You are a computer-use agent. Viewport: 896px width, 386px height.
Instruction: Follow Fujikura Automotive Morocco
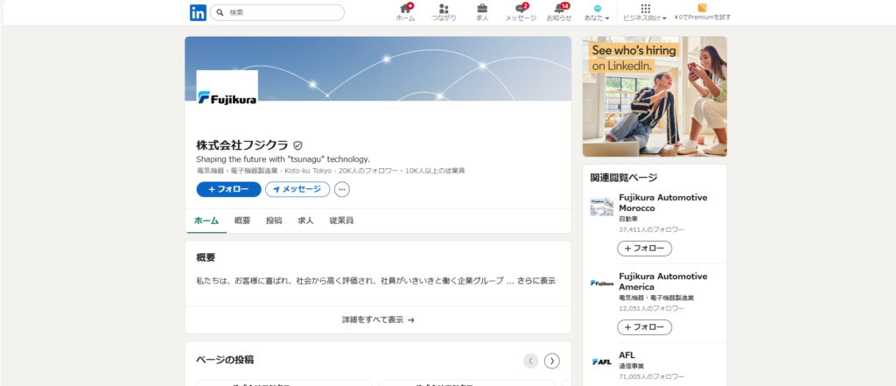coord(644,249)
